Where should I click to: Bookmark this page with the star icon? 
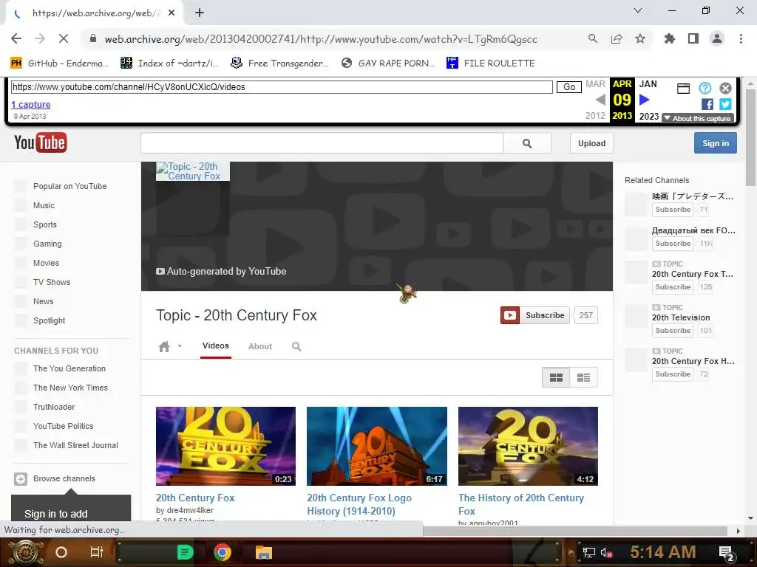640,39
